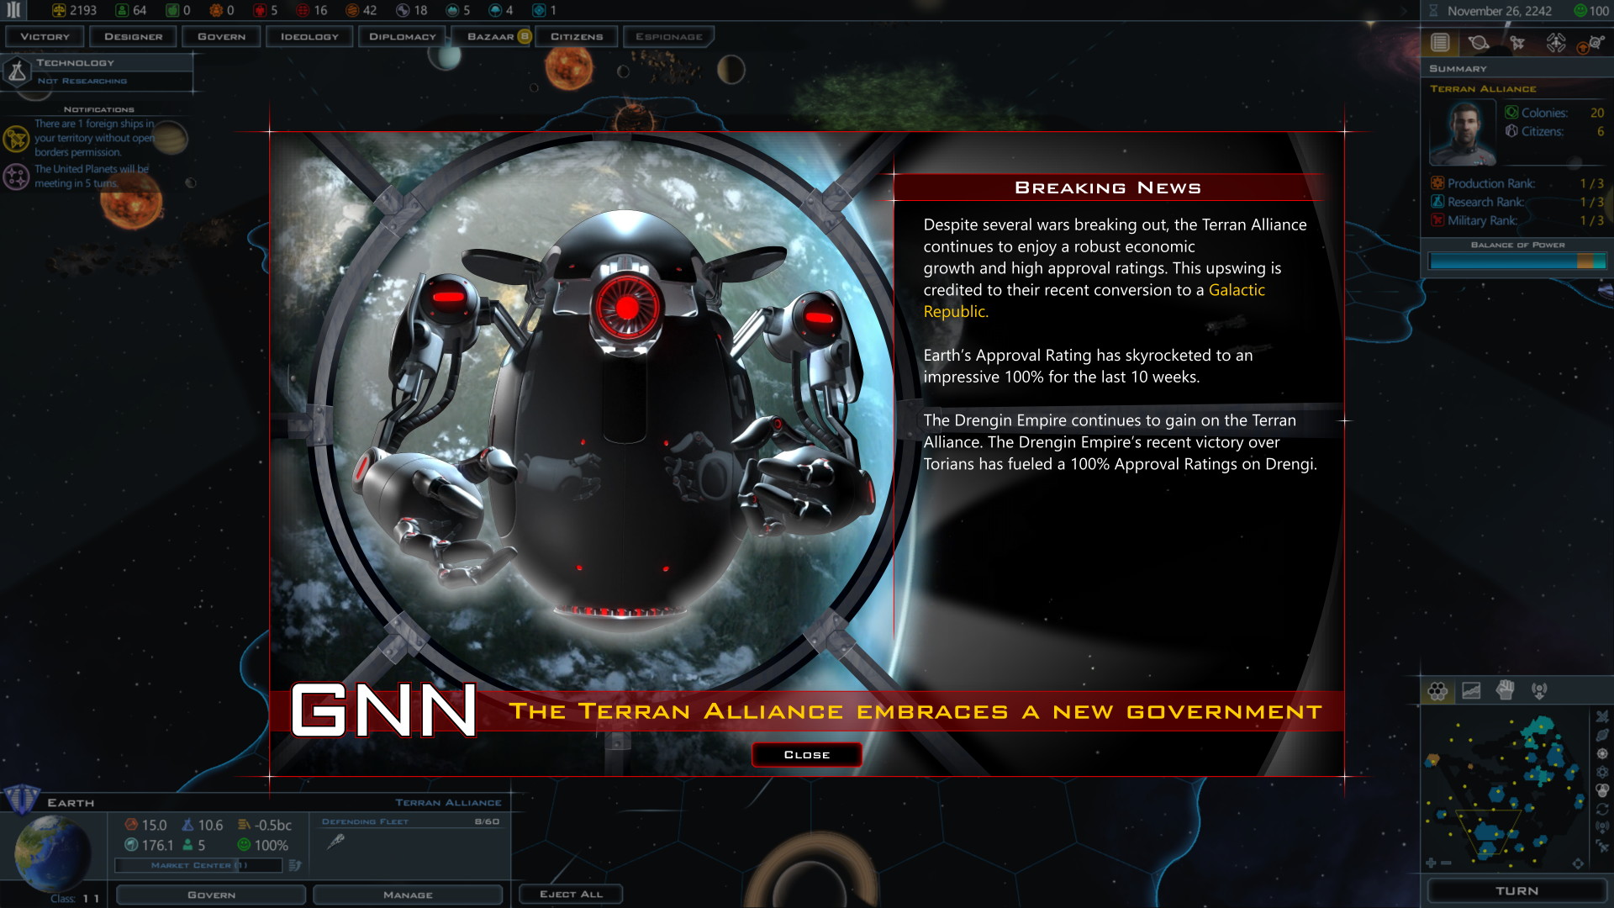Click the Ideology tab in navigation
The image size is (1614, 908).
click(x=309, y=37)
